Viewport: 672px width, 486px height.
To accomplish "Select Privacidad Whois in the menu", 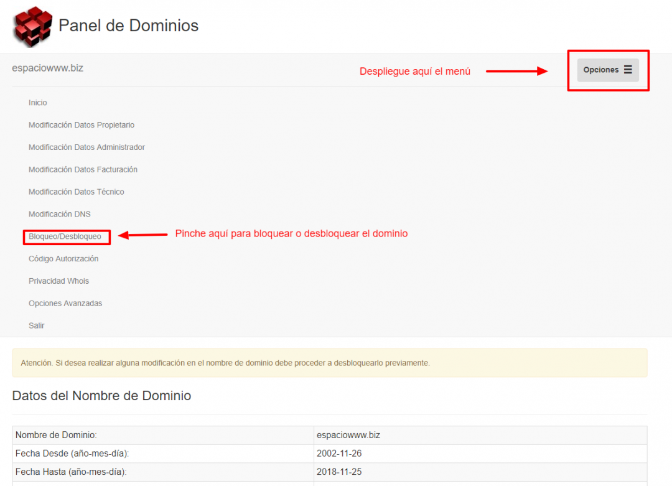I will pyautogui.click(x=58, y=281).
